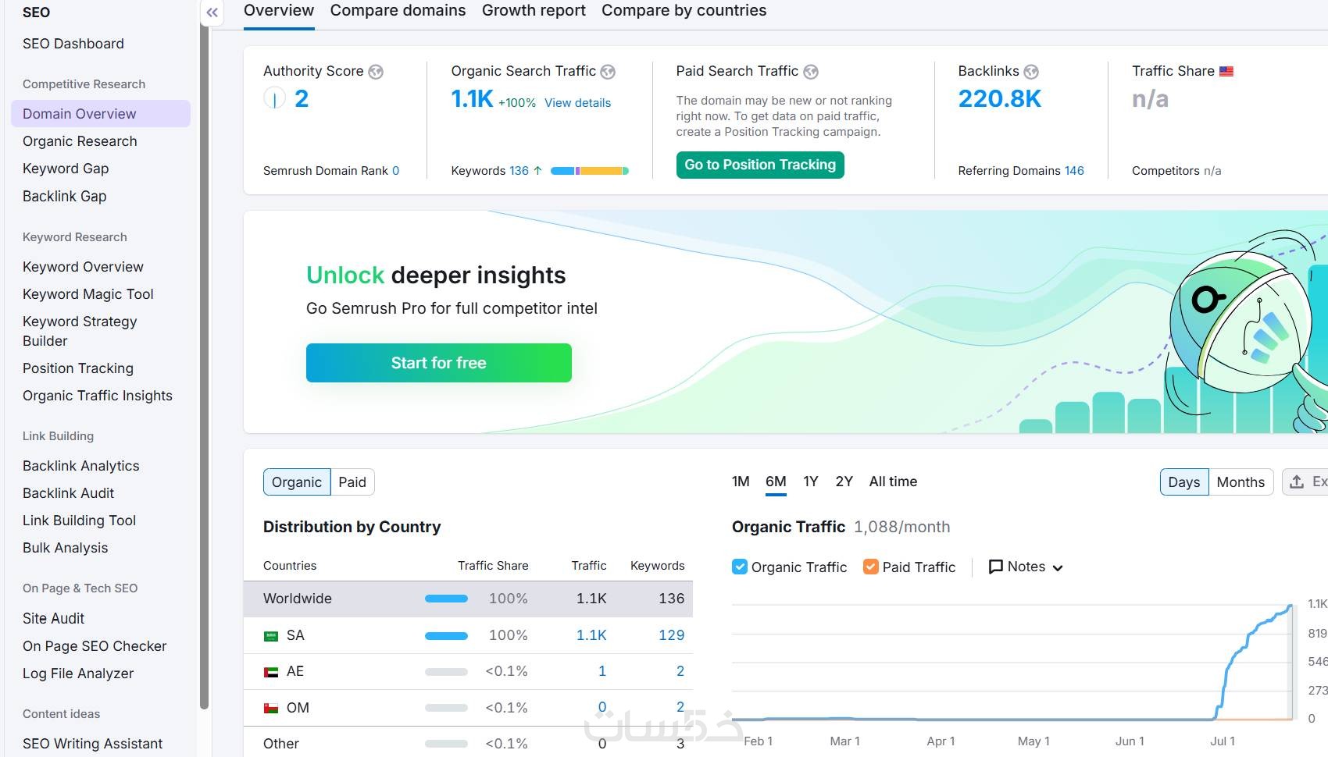This screenshot has height=757, width=1328.
Task: Open Log File Analyzer in sidebar
Action: tap(78, 673)
